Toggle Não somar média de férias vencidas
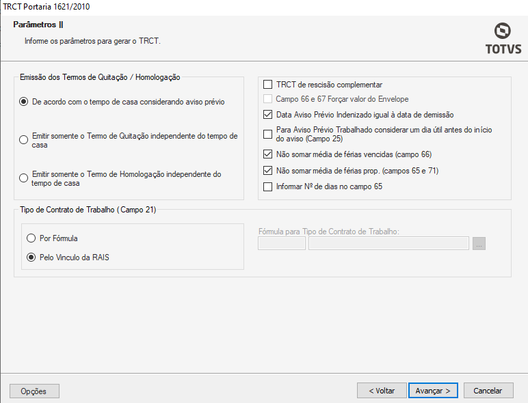 (268, 154)
